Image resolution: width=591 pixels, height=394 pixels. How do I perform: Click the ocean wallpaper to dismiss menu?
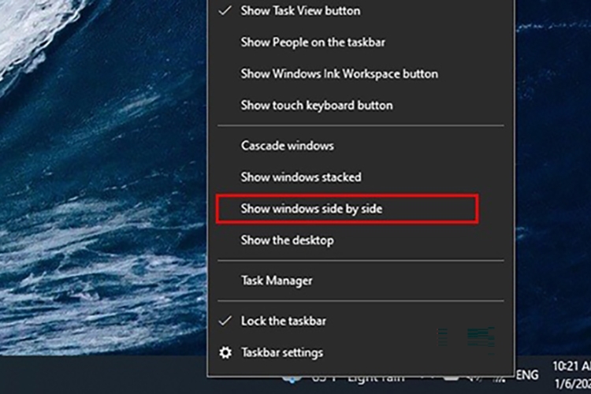coord(95,197)
